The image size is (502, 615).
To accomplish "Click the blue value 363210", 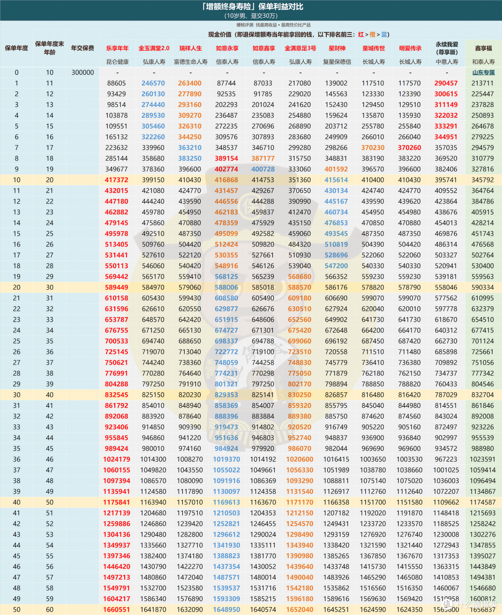I will [x=190, y=148].
